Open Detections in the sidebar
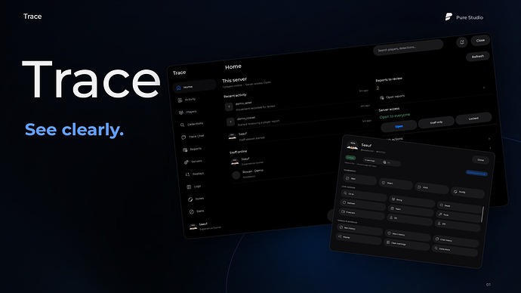Viewport: 521px width, 293px height. (x=191, y=124)
